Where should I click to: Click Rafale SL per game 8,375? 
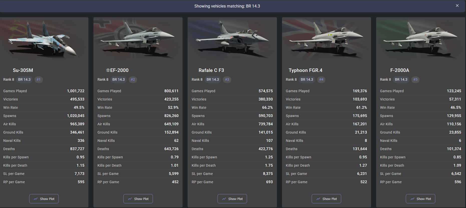(268, 174)
